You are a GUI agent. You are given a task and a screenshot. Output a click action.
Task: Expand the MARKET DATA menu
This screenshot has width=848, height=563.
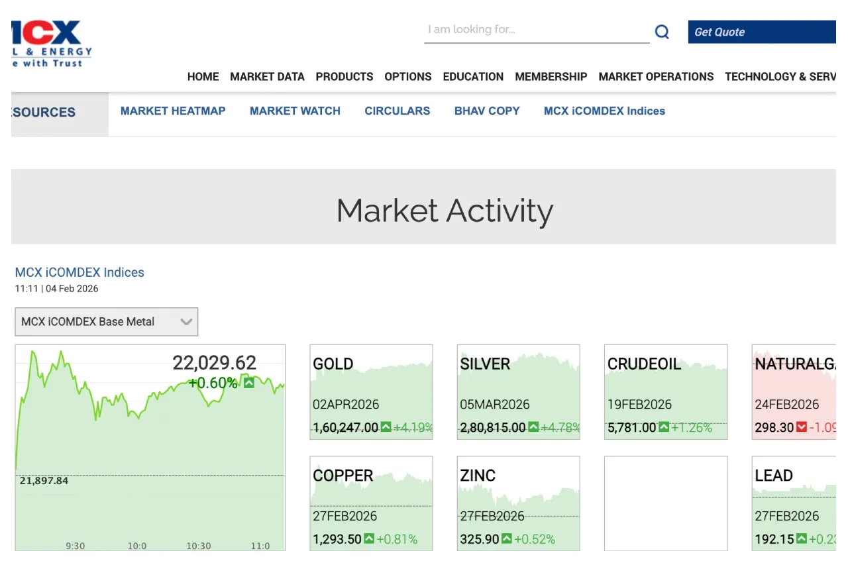267,77
